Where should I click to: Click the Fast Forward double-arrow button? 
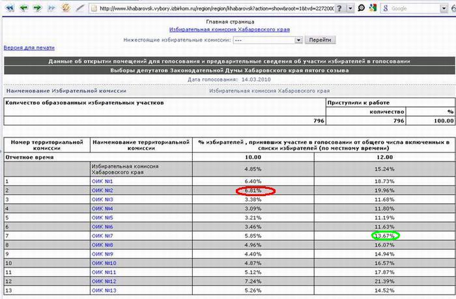point(51,8)
